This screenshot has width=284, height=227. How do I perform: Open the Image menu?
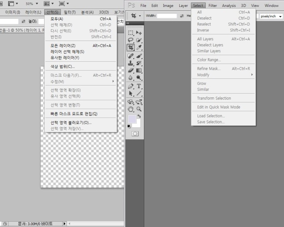tap(168, 6)
